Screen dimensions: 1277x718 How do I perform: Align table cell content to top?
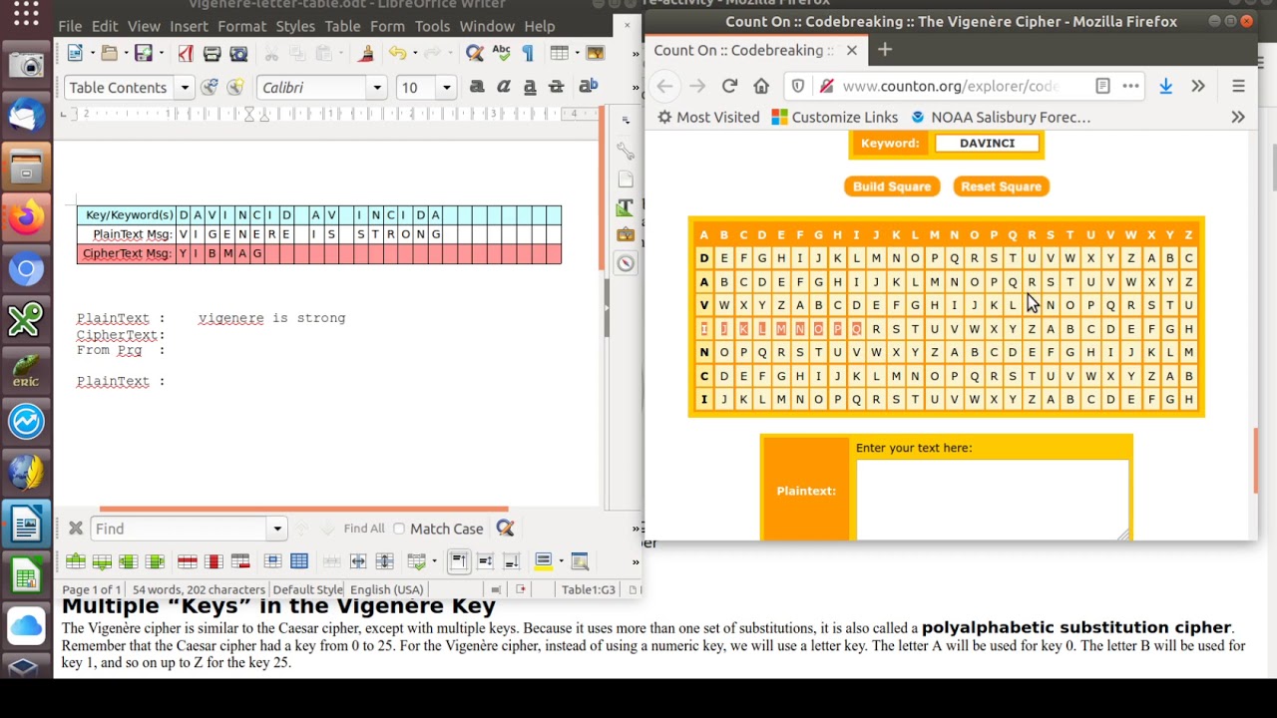tap(458, 561)
